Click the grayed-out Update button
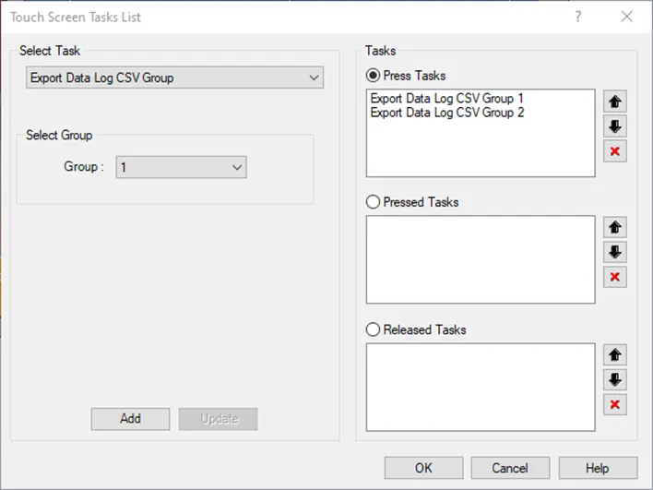653x490 pixels. (x=219, y=419)
